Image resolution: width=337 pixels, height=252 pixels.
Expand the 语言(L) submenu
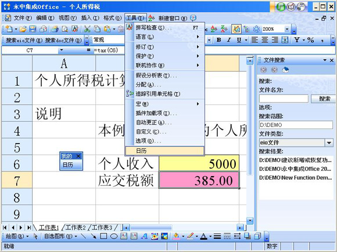click(164, 37)
